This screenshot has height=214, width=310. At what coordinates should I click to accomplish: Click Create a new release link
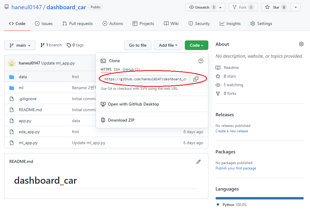coord(232,131)
